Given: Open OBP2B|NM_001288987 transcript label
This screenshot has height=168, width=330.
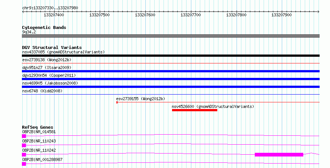Looking at the screenshot, I should tap(42, 159).
